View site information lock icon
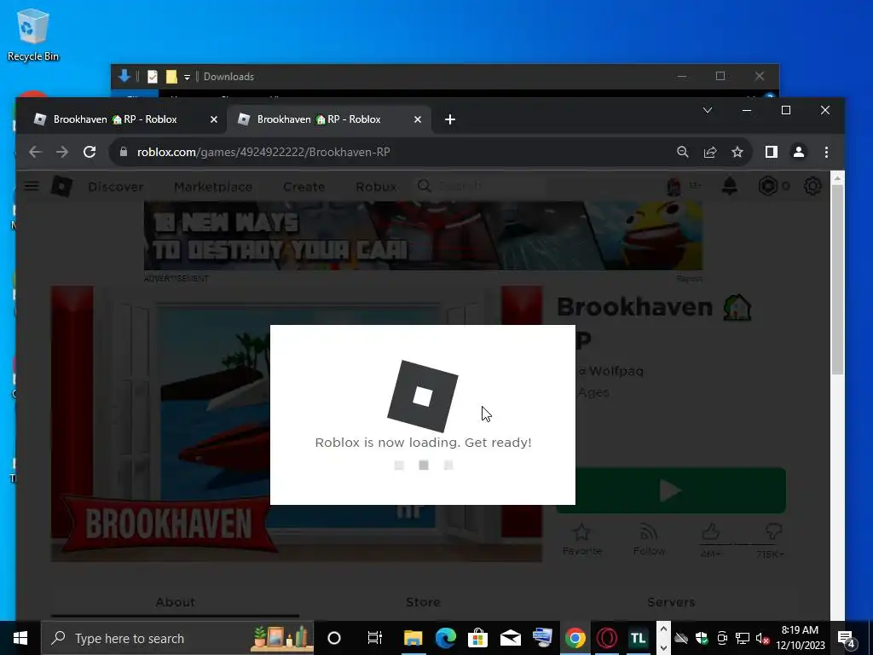Screen dimensions: 873x655 (124, 152)
